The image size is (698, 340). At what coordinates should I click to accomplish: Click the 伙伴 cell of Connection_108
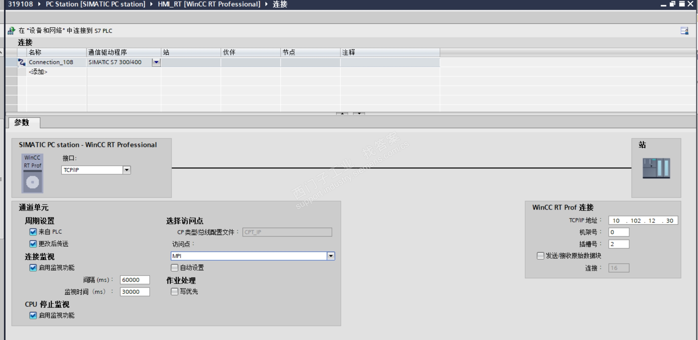[x=251, y=62]
